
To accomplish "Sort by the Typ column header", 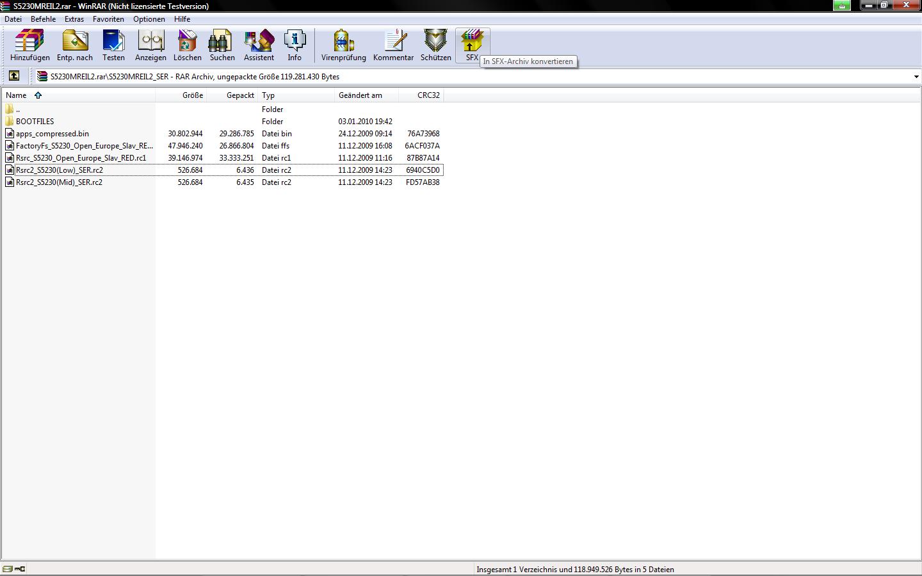I will pos(296,95).
